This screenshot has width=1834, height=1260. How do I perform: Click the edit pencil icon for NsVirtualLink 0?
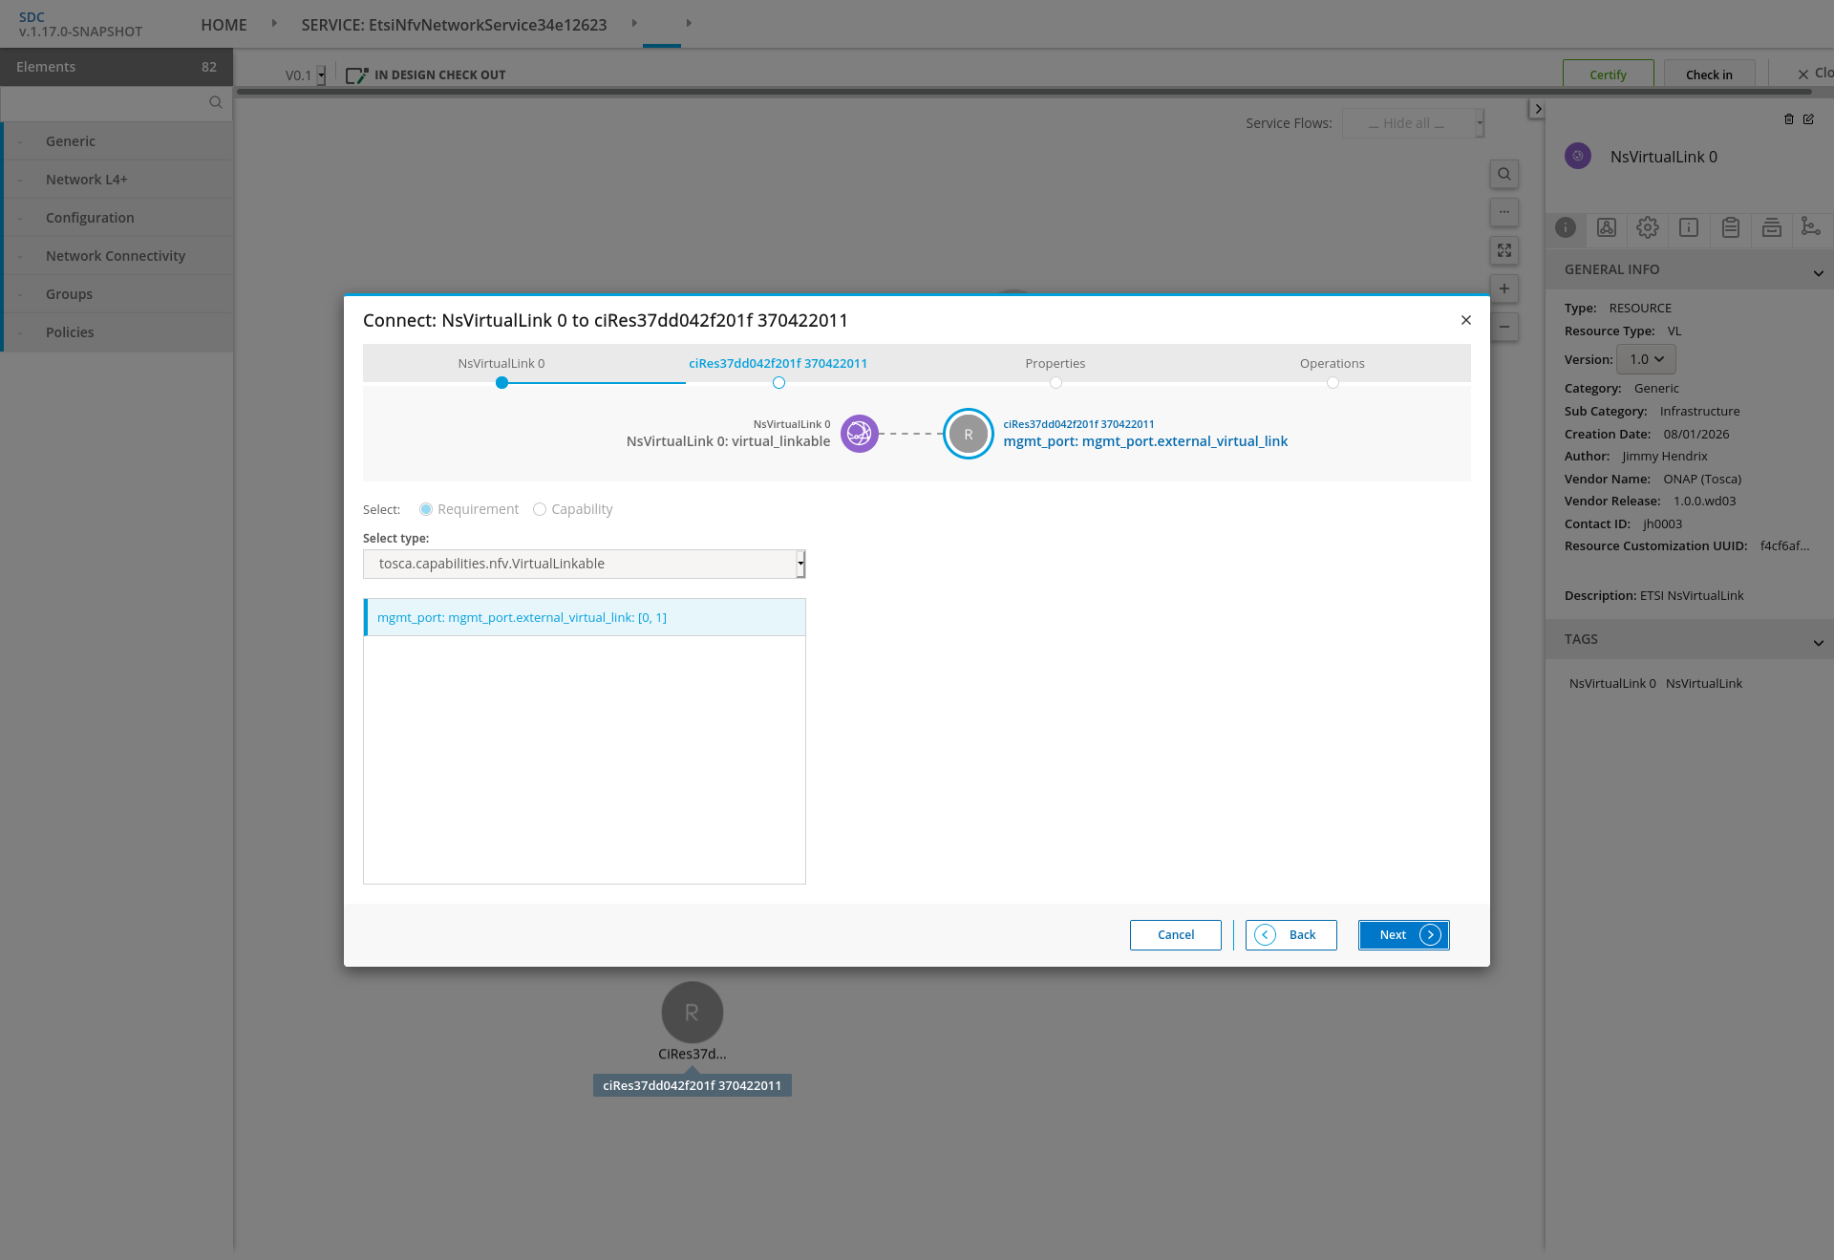1808,119
